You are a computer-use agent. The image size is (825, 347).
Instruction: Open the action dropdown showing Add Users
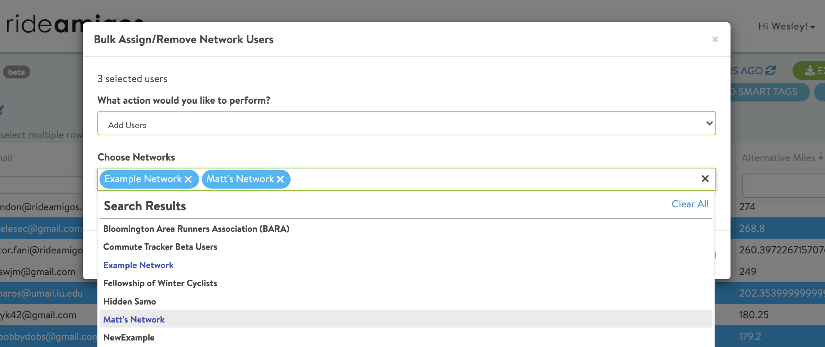coord(406,123)
